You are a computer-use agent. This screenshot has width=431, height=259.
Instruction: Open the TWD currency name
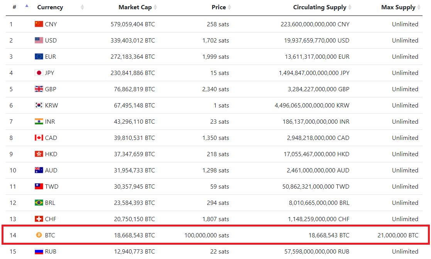52,187
